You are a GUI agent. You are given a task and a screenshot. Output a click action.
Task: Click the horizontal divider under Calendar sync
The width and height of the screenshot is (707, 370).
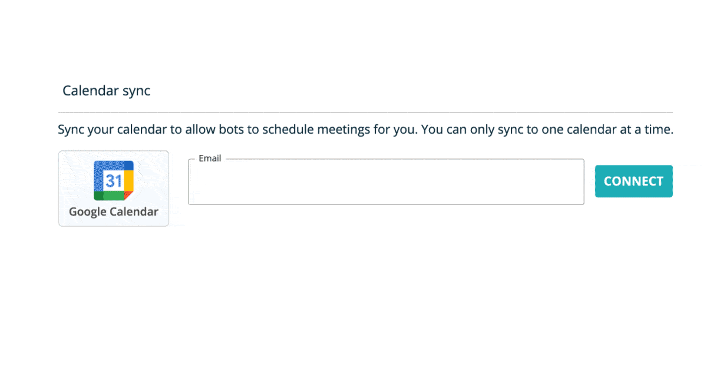coord(365,113)
